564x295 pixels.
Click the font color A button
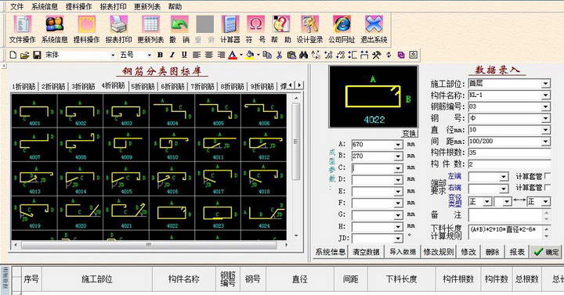[233, 55]
